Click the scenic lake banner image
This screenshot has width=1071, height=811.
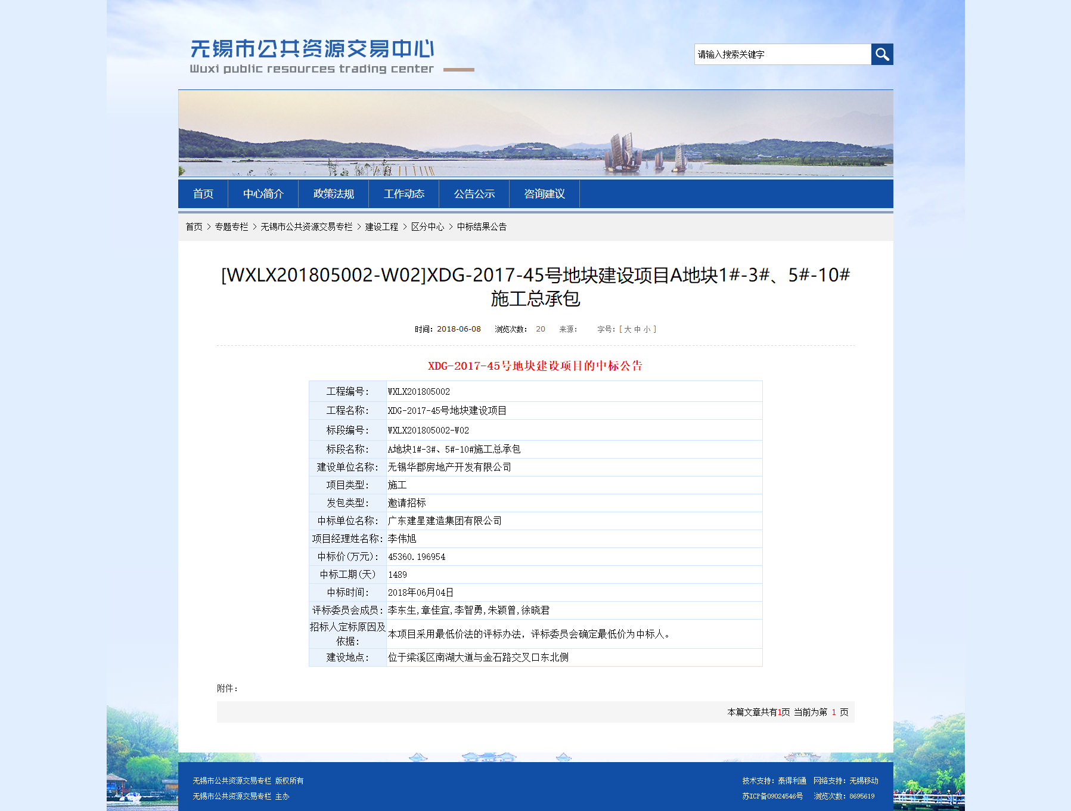point(535,133)
